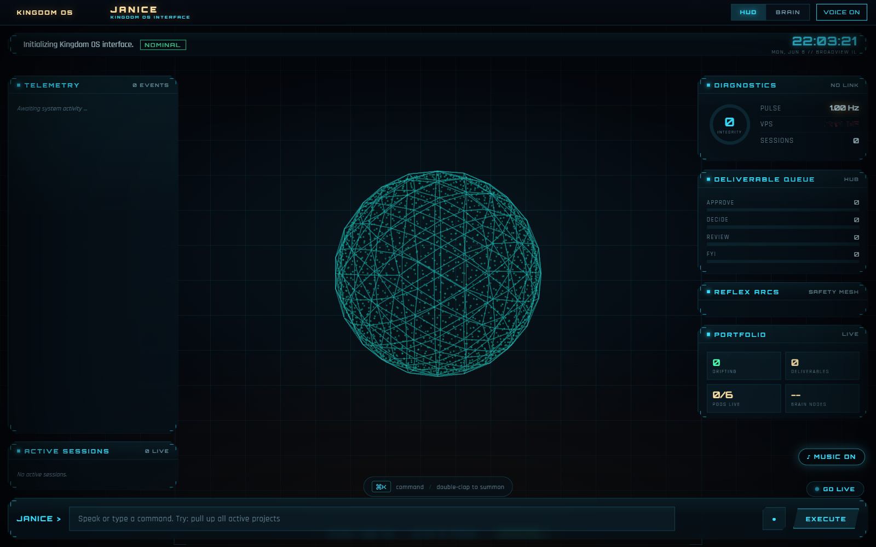Click the KINGDOM OS logo text
Viewport: 876px width, 547px height.
pos(44,13)
